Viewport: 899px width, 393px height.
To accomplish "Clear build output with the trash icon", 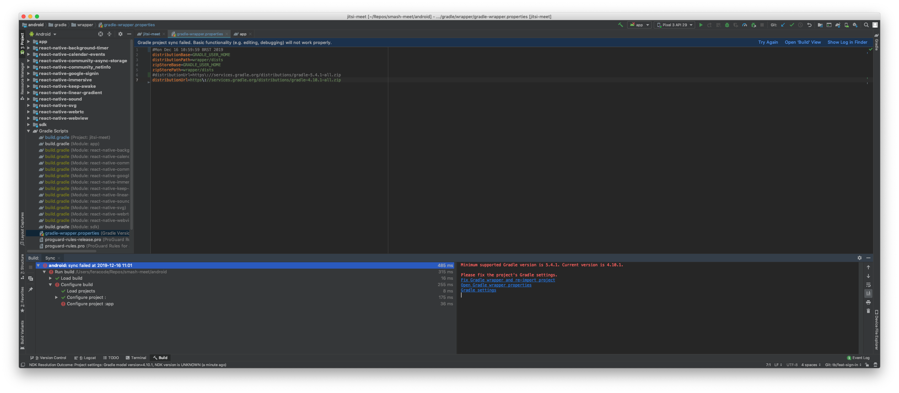I will (x=868, y=311).
